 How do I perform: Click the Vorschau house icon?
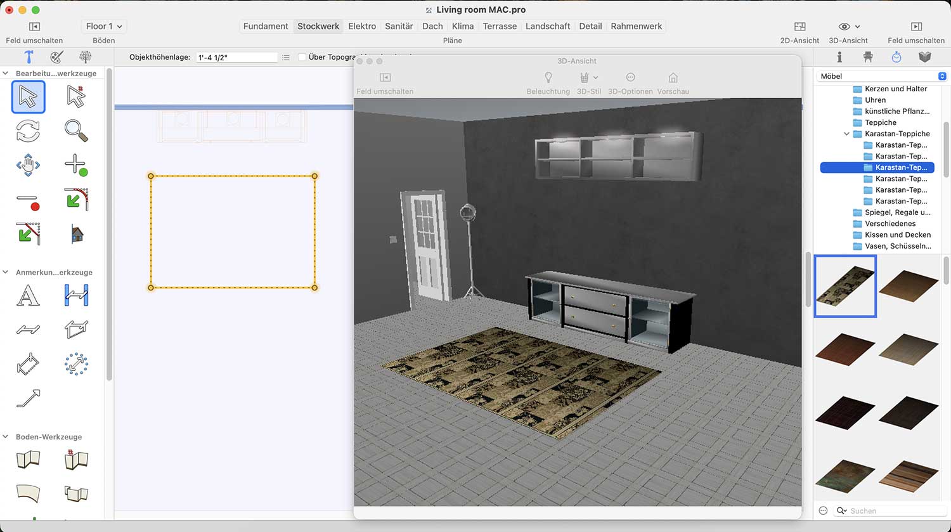tap(673, 77)
